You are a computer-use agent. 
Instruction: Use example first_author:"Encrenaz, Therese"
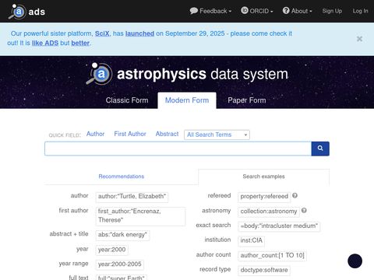click(x=140, y=215)
